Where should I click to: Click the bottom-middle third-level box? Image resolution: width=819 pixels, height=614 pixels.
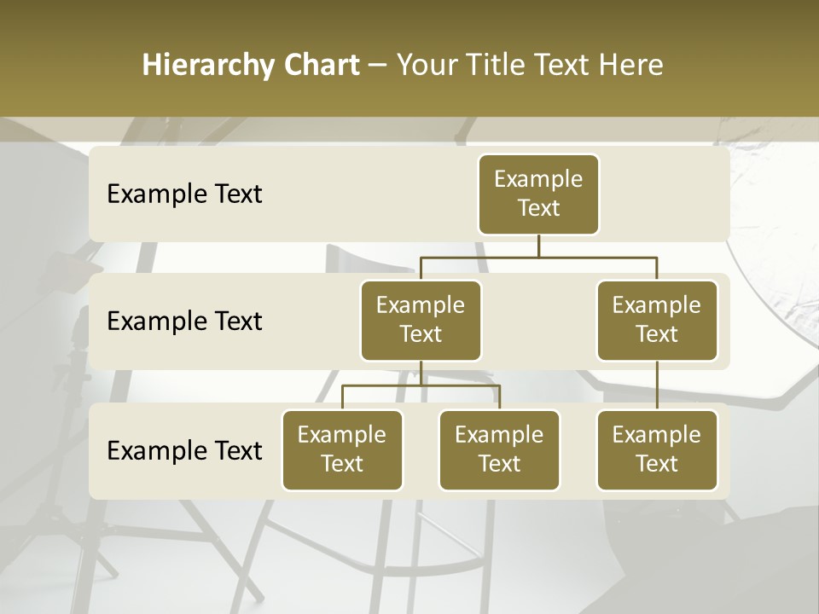pos(499,450)
